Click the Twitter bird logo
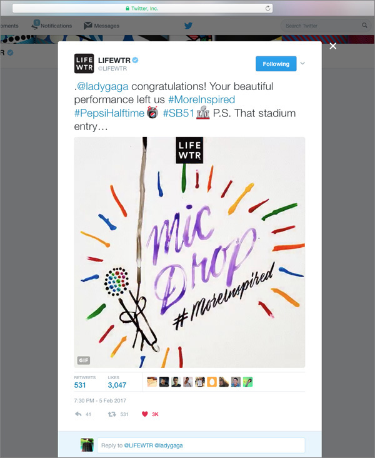This screenshot has width=375, height=458. (188, 26)
